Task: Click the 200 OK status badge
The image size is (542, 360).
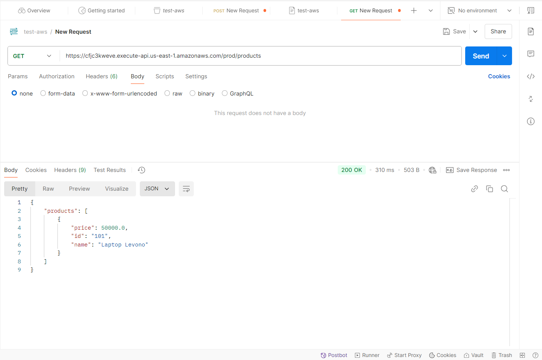Action: [x=352, y=170]
